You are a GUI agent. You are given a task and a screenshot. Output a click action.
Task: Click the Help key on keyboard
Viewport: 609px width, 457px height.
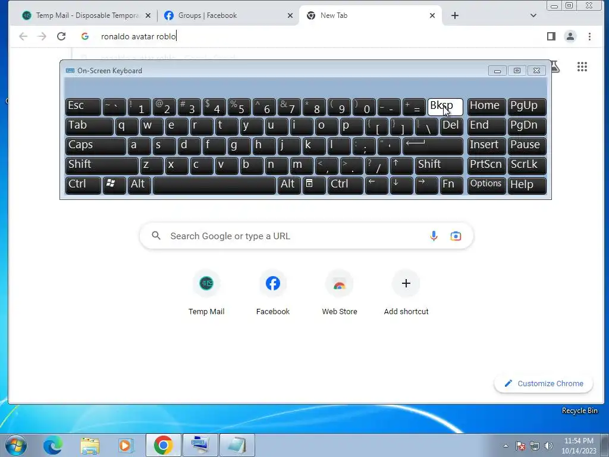tap(527, 186)
